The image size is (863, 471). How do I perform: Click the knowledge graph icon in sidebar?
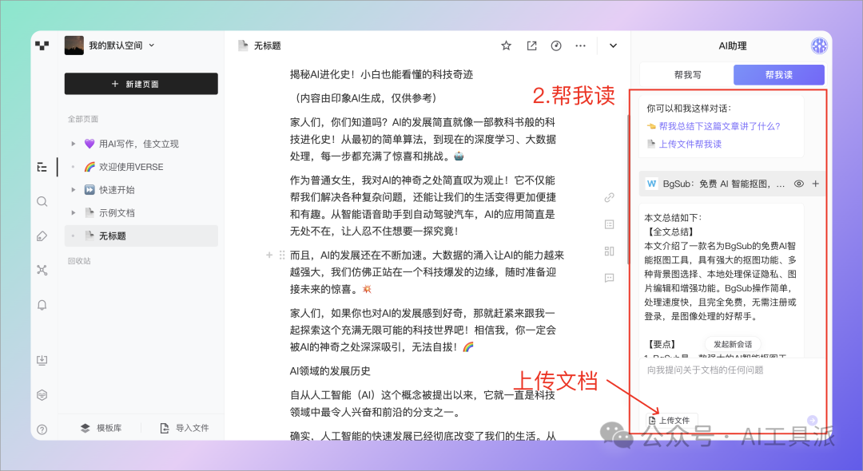tap(42, 270)
